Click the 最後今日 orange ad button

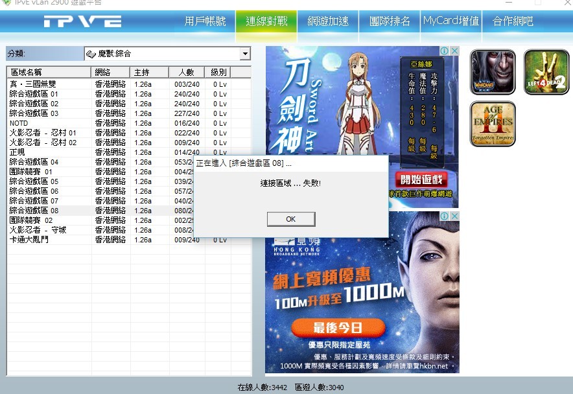tap(338, 327)
